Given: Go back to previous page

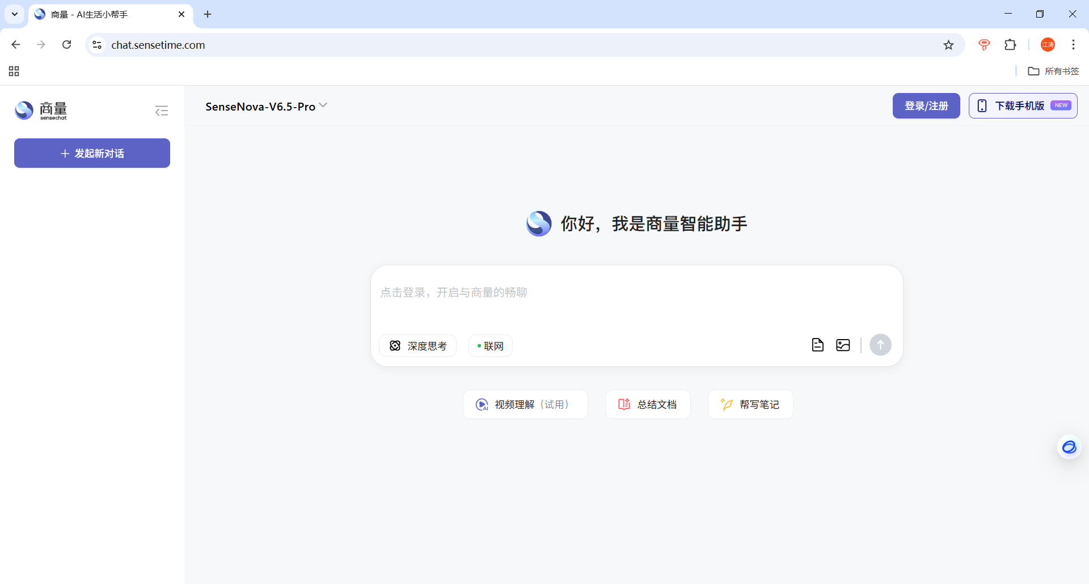Looking at the screenshot, I should coord(16,45).
